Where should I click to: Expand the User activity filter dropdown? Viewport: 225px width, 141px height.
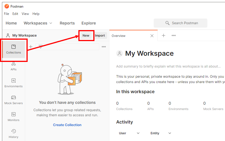point(129,133)
